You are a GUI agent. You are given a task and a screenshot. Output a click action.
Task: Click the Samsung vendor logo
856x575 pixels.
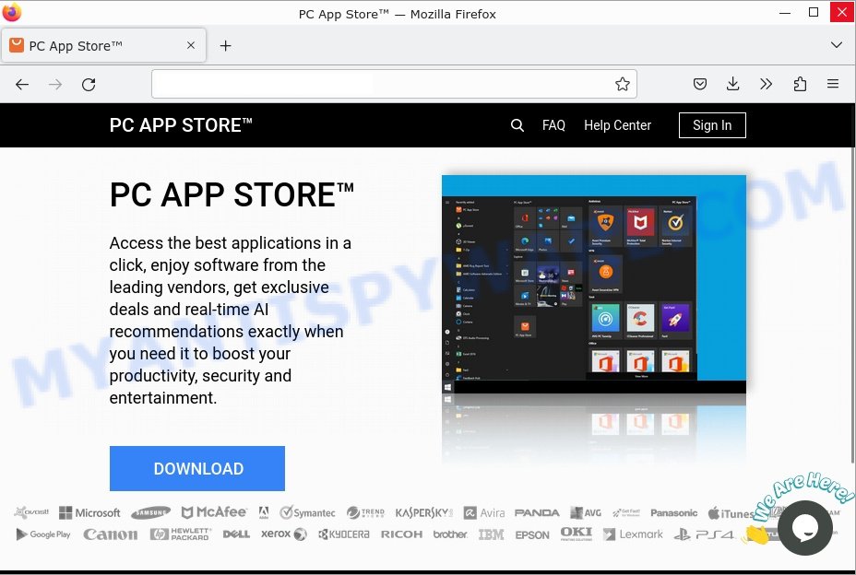[150, 512]
